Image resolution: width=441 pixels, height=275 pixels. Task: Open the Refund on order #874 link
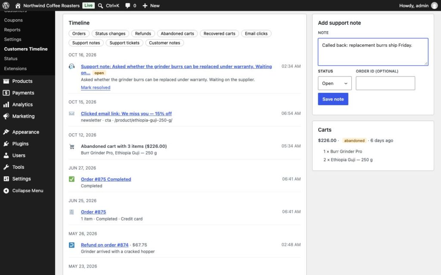[x=105, y=245]
